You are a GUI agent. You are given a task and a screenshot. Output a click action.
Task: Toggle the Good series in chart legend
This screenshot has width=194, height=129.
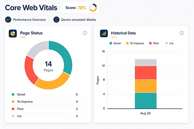115,43
